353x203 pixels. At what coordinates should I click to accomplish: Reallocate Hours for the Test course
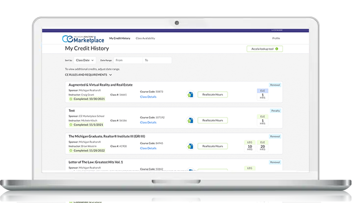tap(213, 120)
